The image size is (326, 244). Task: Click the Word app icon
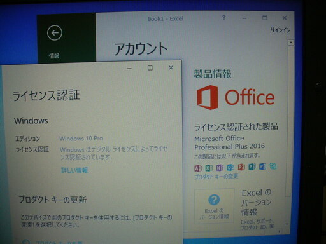(x=262, y=166)
